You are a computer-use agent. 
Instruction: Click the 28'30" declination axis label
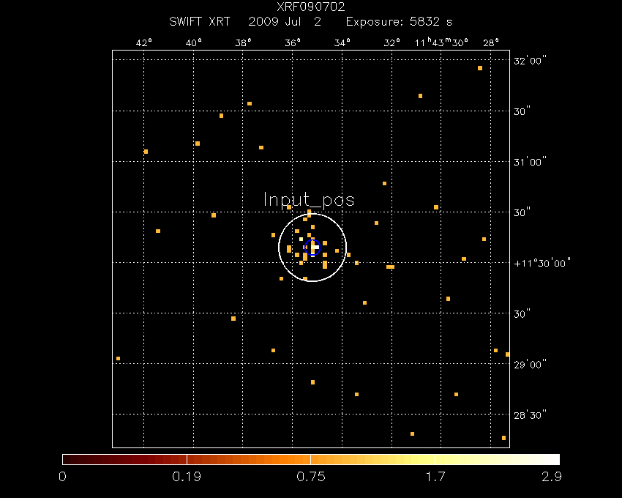click(x=530, y=415)
